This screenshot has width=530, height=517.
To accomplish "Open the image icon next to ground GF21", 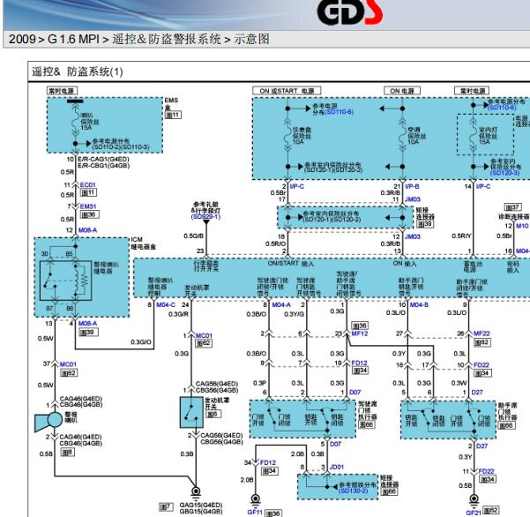I will pyautogui.click(x=491, y=510).
